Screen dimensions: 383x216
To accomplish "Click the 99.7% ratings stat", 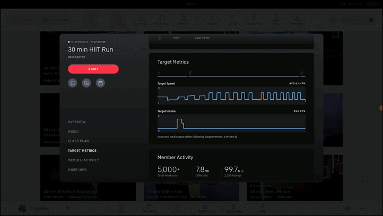I will 234,171.
